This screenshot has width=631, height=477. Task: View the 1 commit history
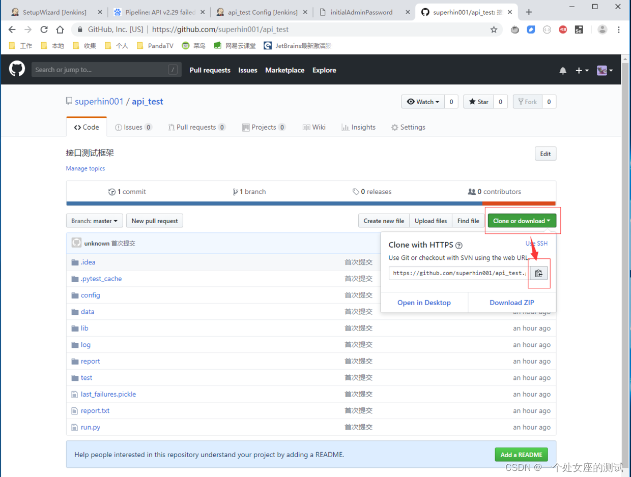tap(127, 192)
